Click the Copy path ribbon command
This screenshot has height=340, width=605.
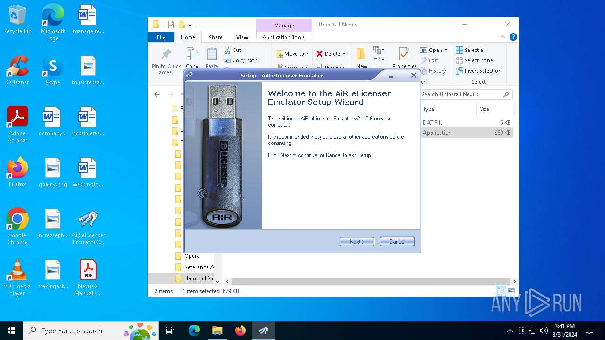click(x=241, y=60)
